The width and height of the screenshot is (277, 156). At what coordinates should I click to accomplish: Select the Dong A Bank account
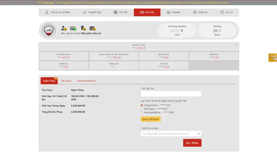(x=142, y=105)
